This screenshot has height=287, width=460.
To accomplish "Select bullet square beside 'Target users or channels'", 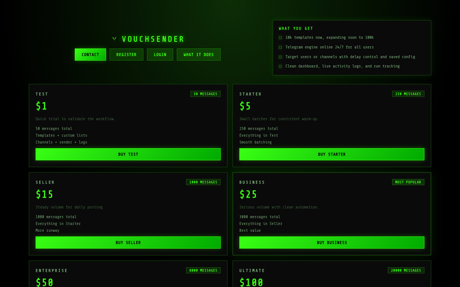I will pos(280,57).
